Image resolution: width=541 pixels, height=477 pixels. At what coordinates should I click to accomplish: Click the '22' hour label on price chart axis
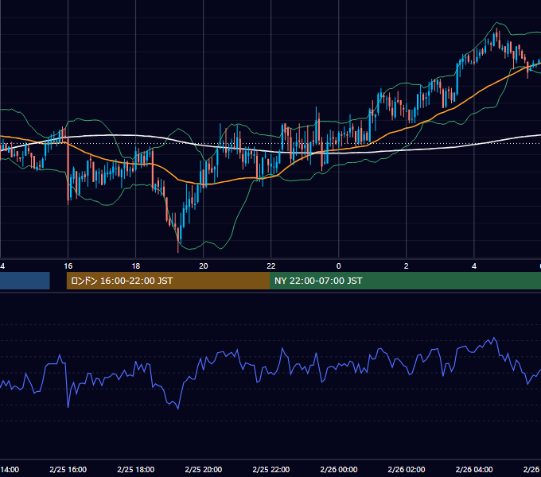pyautogui.click(x=270, y=266)
